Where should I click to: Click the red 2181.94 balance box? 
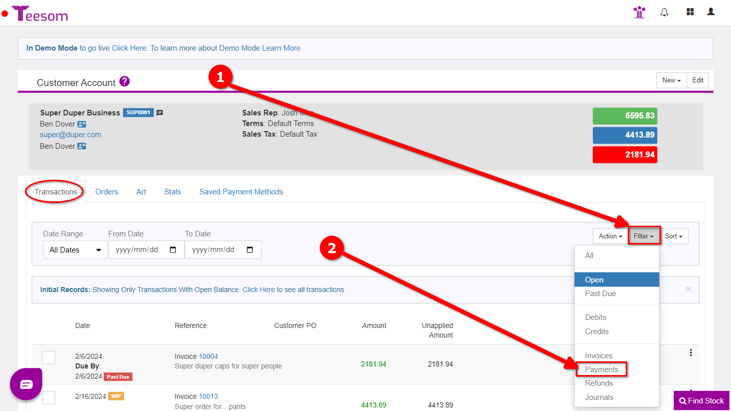point(625,154)
